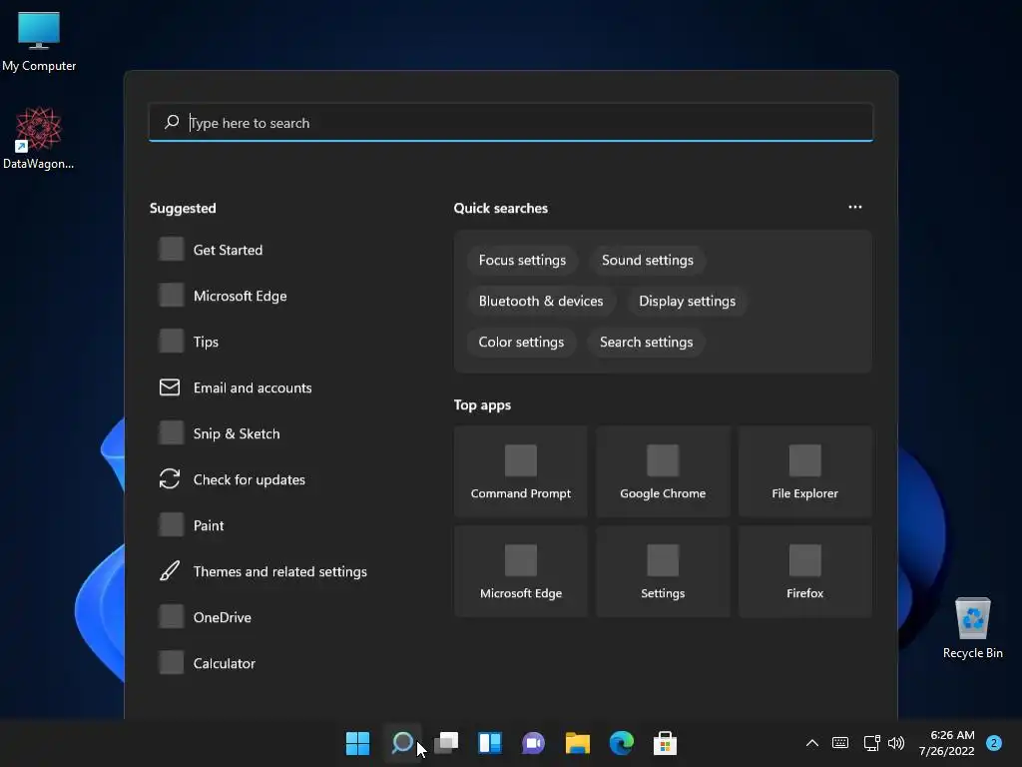Select Focus settings quick search

point(522,261)
